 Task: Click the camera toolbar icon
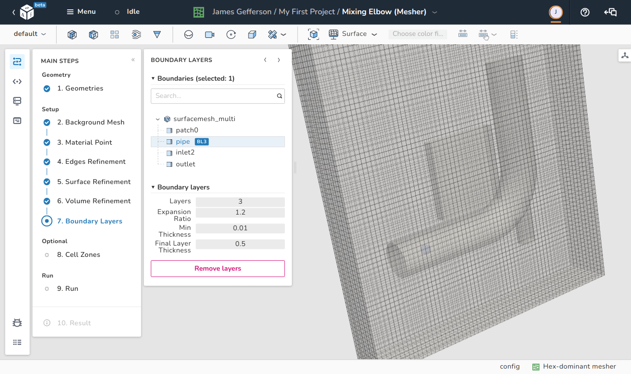coord(210,34)
